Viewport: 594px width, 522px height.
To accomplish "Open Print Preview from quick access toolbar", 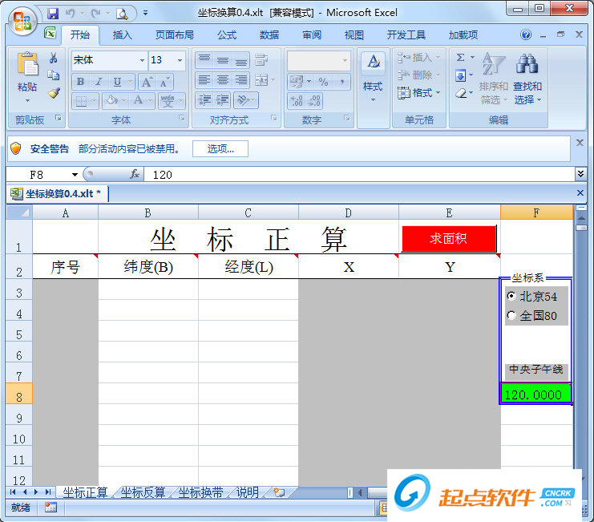I will pyautogui.click(x=122, y=14).
